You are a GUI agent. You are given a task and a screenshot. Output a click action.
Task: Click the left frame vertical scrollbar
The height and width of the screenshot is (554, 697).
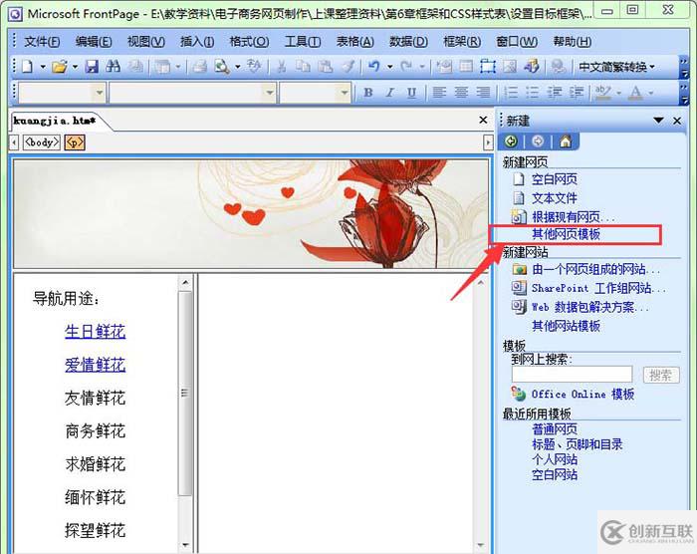pos(185,413)
